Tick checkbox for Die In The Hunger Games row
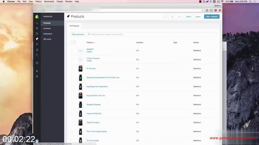The height and width of the screenshot is (145, 259). 72,132
